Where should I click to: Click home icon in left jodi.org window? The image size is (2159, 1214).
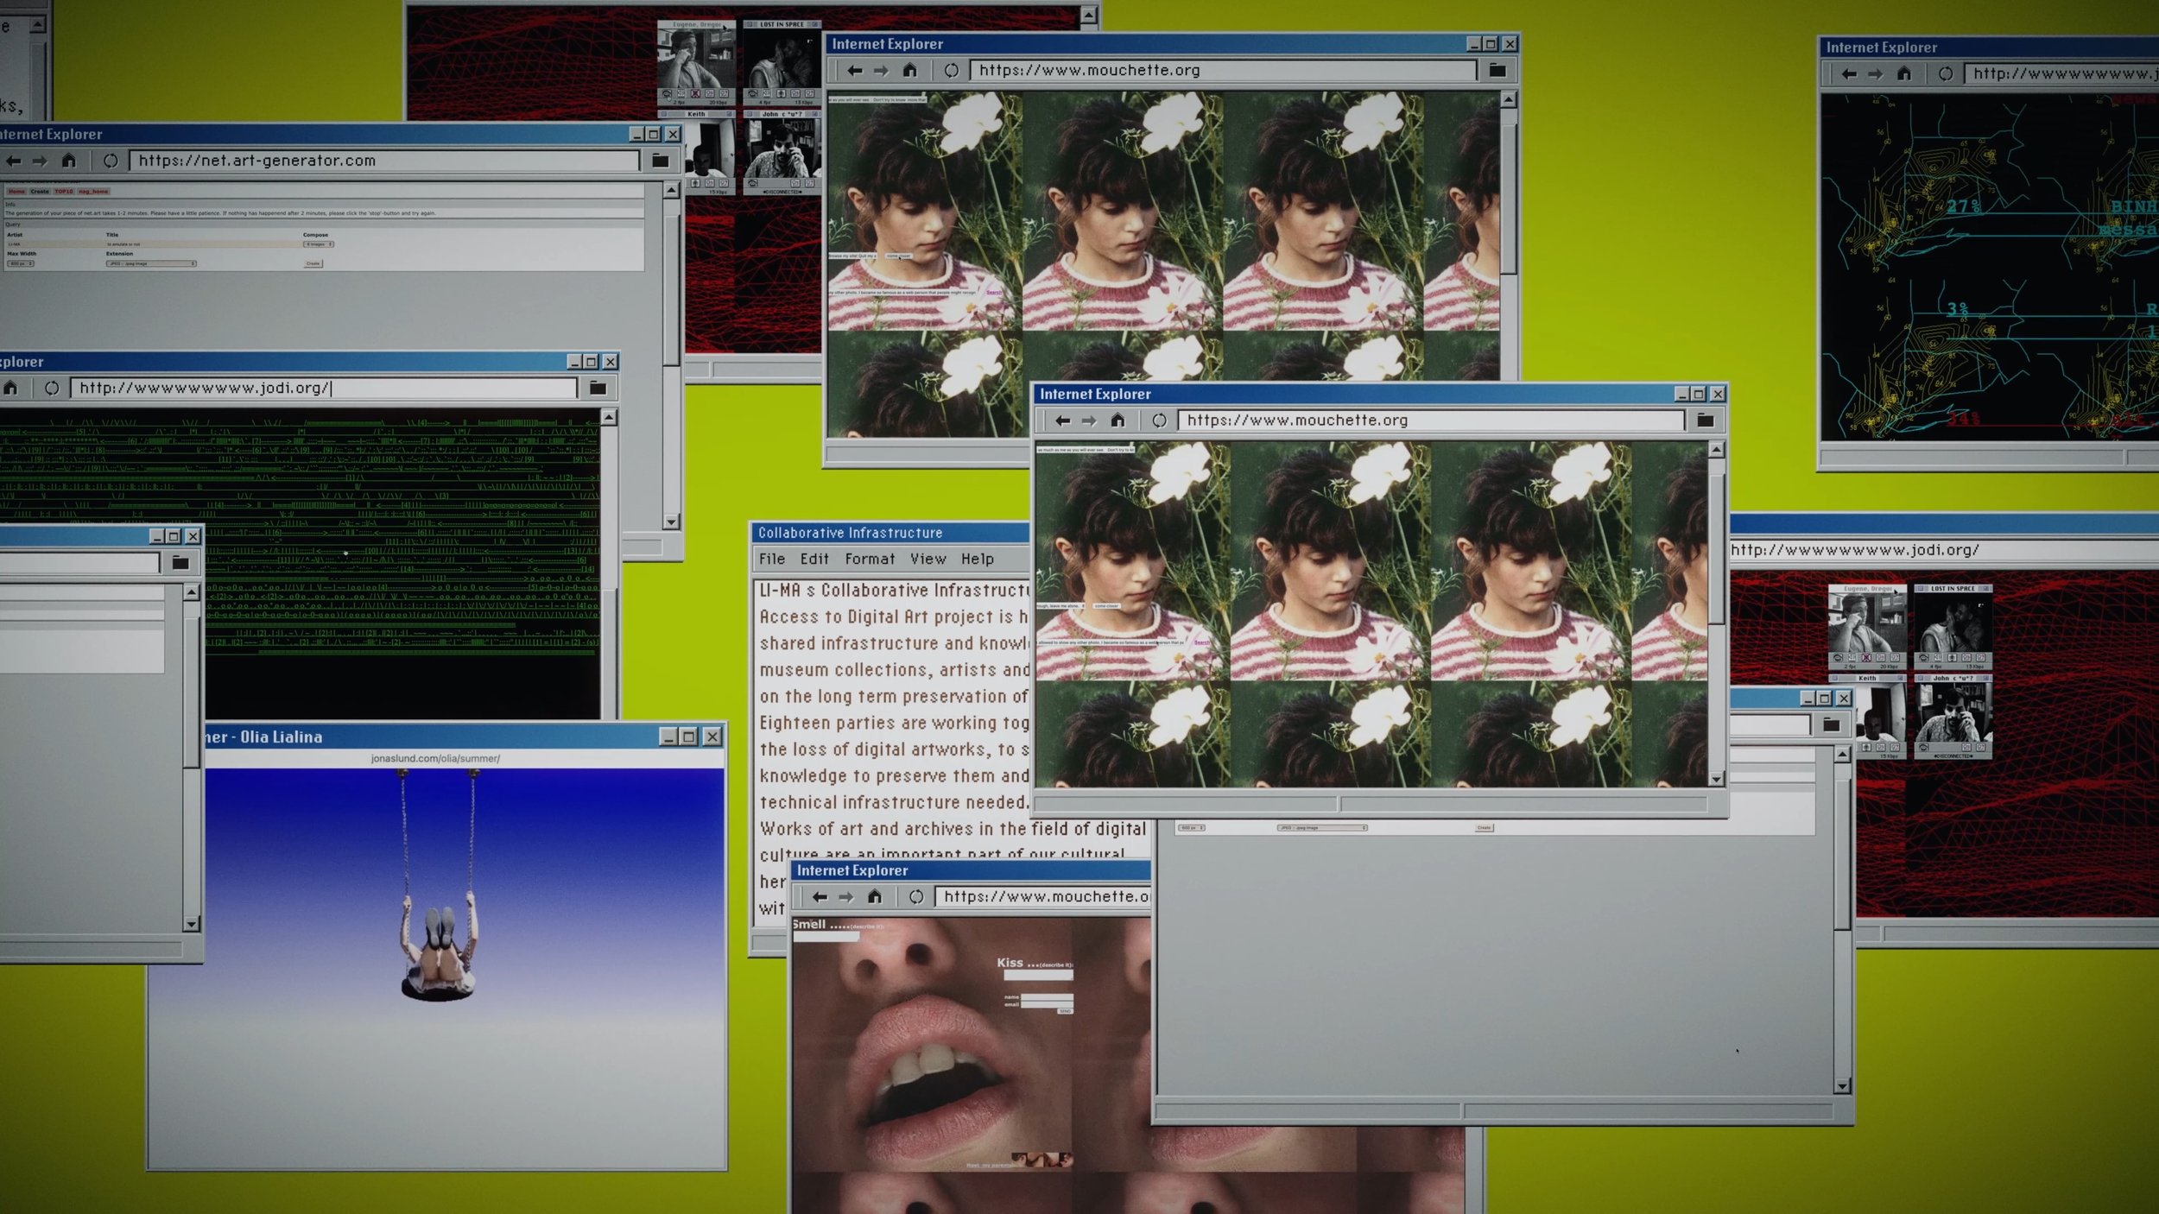(x=10, y=388)
